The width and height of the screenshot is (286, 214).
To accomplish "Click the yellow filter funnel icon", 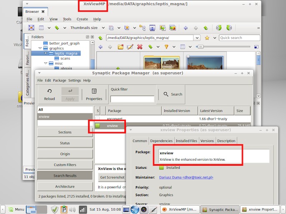I will pyautogui.click(x=166, y=47).
